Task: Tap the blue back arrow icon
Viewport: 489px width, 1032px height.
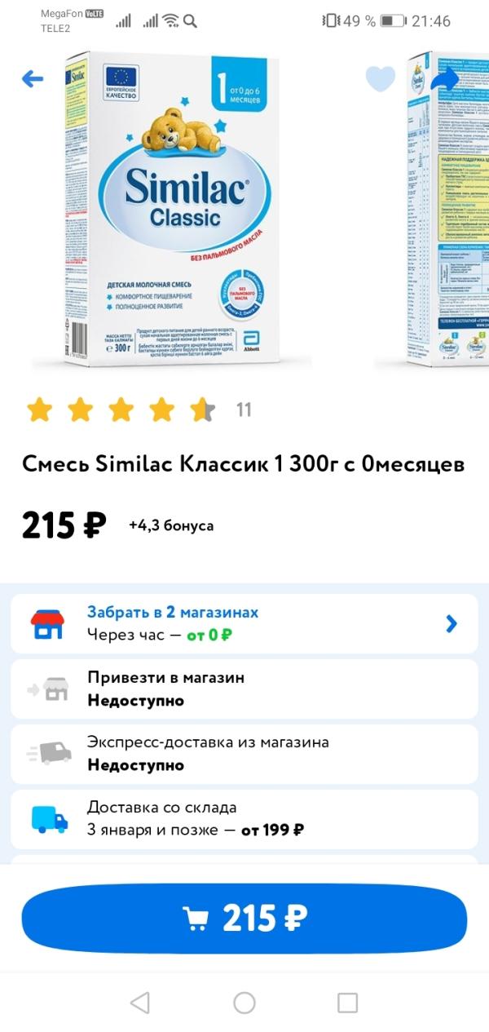Action: click(x=32, y=79)
